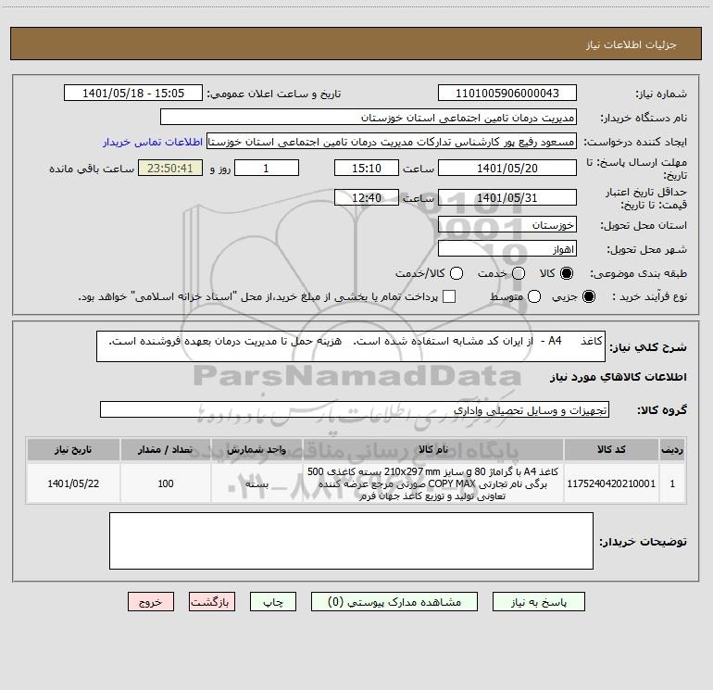Click the شماره نیاز field 1101005906000043
The width and height of the screenshot is (713, 690).
[507, 94]
